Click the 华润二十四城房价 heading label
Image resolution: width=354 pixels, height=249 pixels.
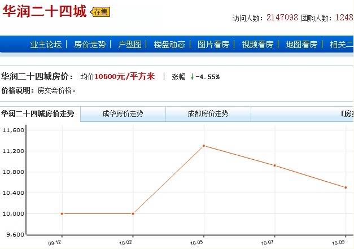point(37,77)
